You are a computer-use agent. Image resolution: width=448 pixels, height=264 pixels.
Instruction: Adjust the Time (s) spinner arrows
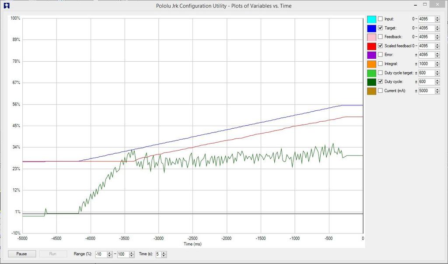coord(164,254)
